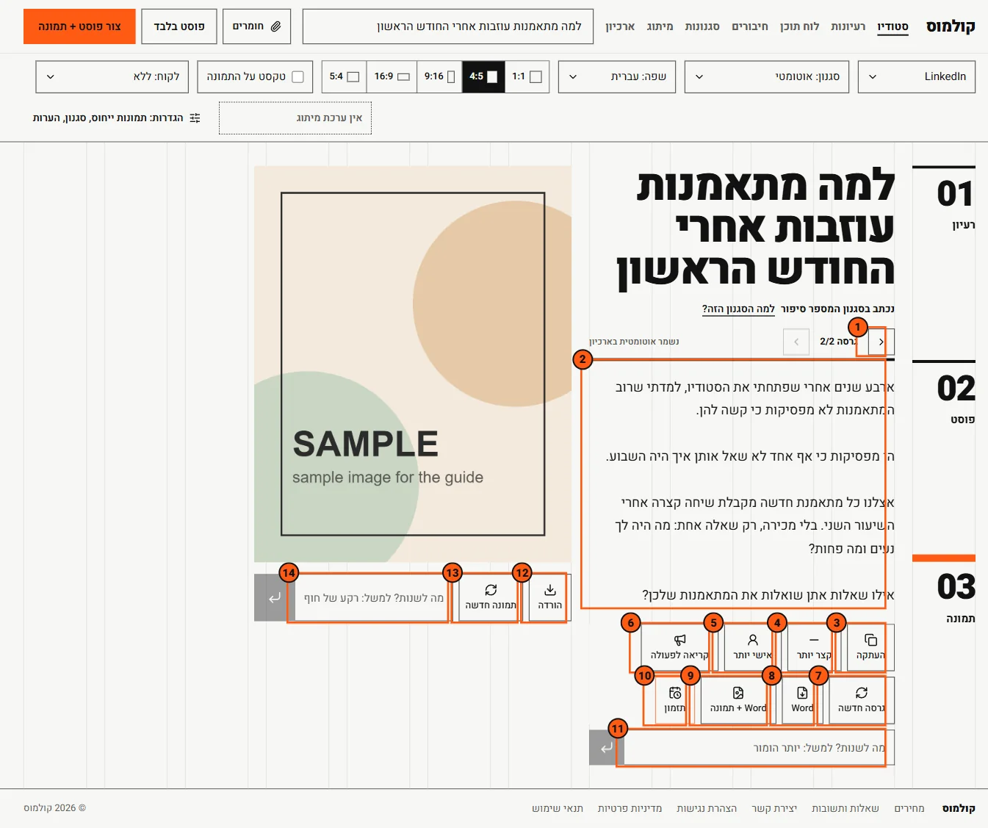Open the הגדרות settings sliders icon

tap(195, 118)
